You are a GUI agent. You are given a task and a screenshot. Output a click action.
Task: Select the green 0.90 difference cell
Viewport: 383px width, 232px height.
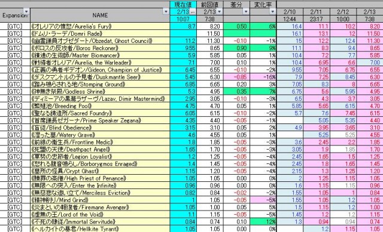[236, 48]
